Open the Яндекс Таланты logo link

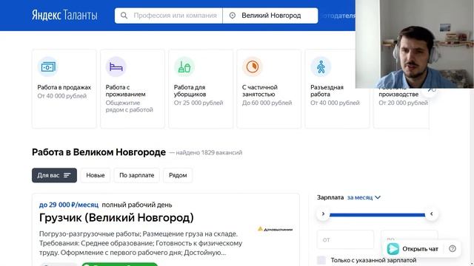point(64,15)
